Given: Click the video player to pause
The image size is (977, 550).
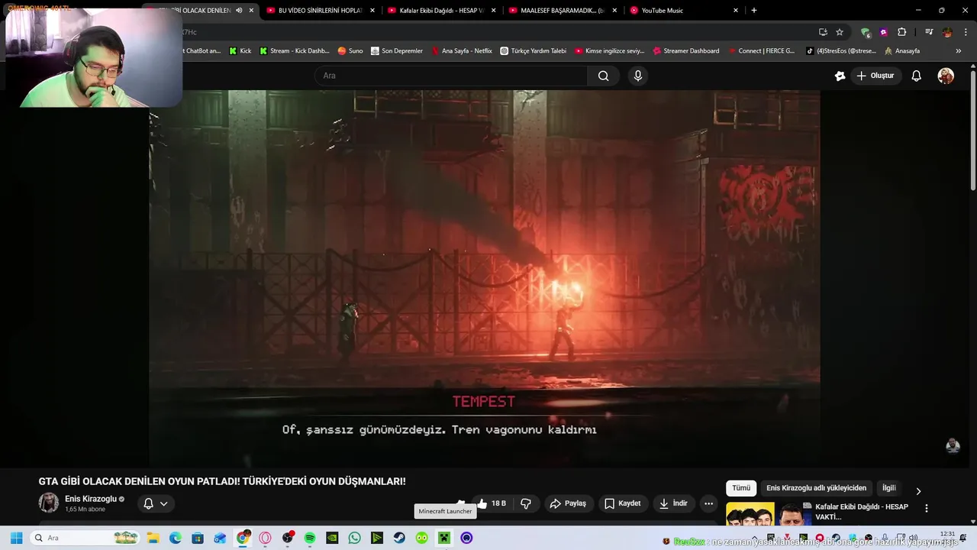Looking at the screenshot, I should [485, 279].
